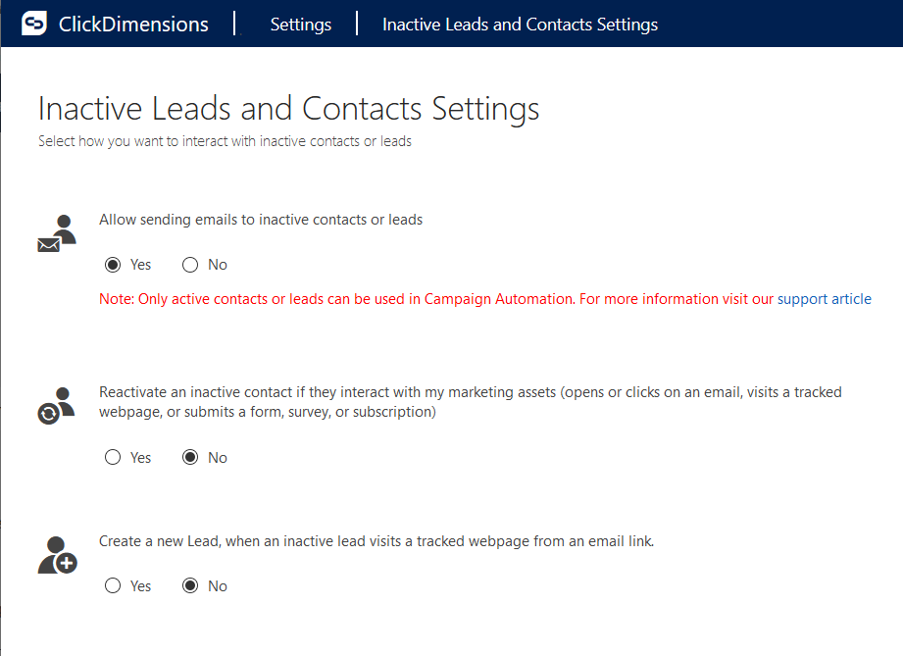Click the page title Inactive Leads and Contacts Settings
Image resolution: width=903 pixels, height=656 pixels.
click(287, 108)
